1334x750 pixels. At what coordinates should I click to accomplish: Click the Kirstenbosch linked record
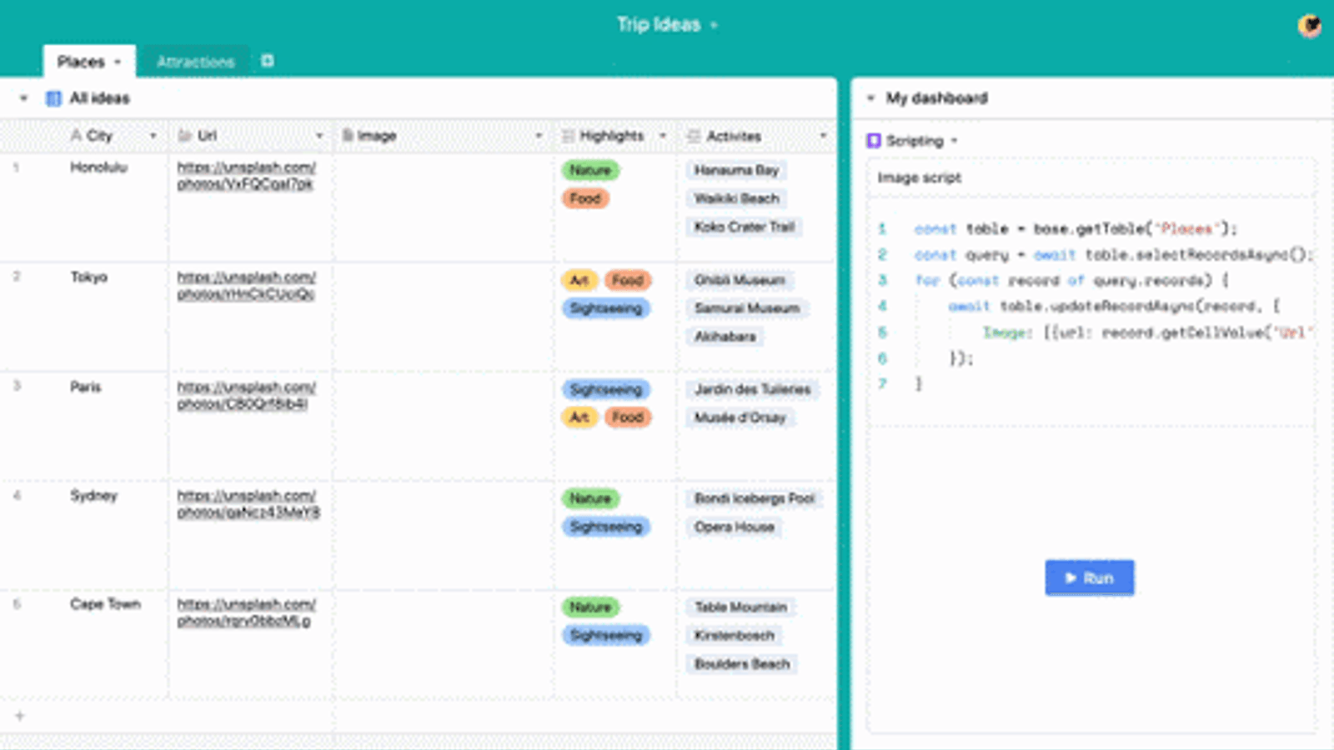pyautogui.click(x=735, y=636)
